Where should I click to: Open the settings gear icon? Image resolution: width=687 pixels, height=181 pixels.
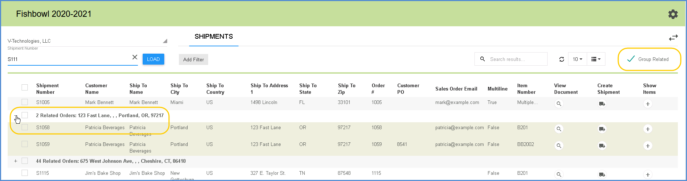[x=673, y=14]
